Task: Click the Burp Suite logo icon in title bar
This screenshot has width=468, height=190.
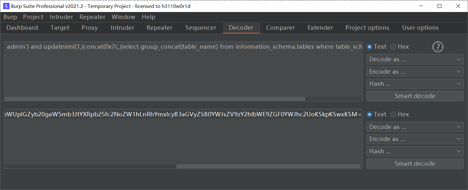Action: [x=6, y=6]
